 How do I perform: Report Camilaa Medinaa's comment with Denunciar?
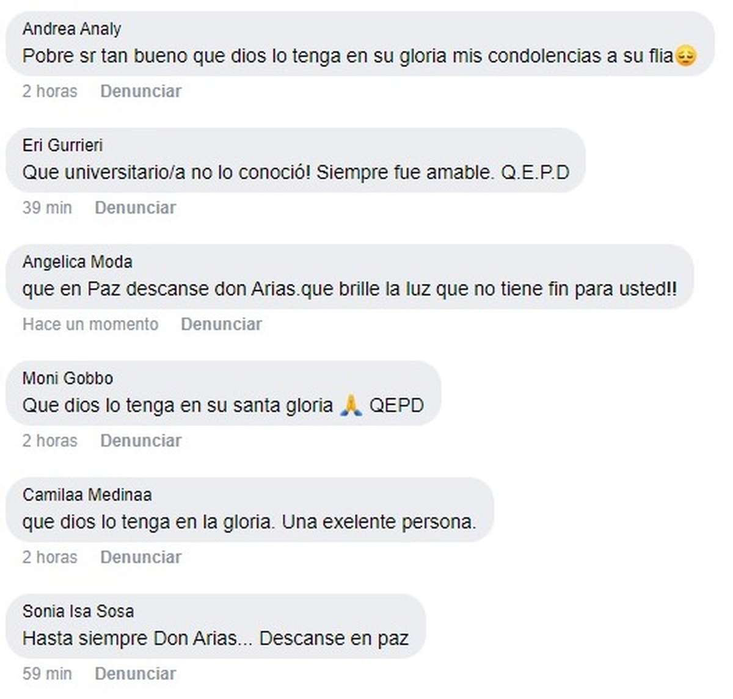point(140,557)
